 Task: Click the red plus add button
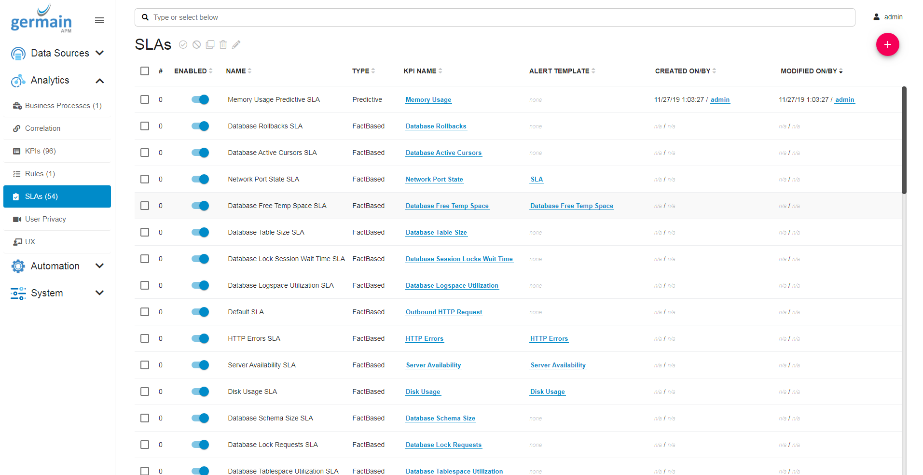tap(887, 44)
